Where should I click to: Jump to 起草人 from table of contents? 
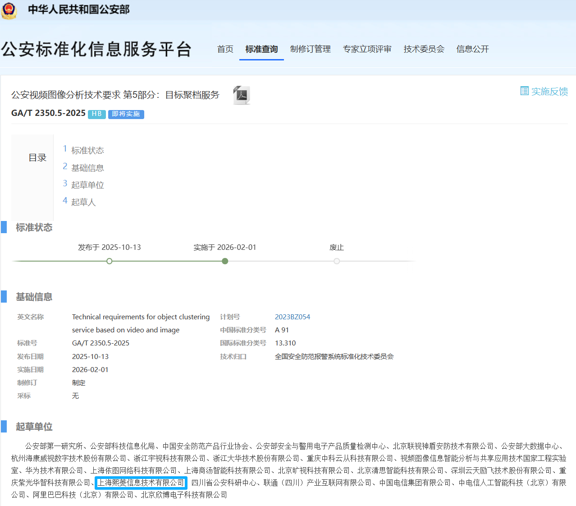tap(83, 202)
